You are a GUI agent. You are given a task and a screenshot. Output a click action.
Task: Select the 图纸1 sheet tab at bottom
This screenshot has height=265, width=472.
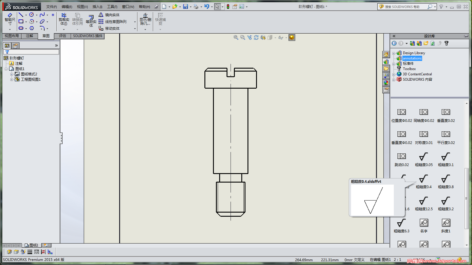[x=32, y=245]
